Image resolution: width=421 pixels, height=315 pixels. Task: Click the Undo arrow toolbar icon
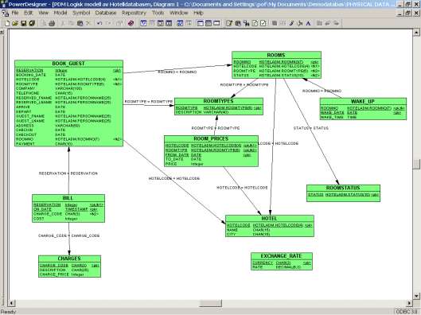click(x=99, y=23)
